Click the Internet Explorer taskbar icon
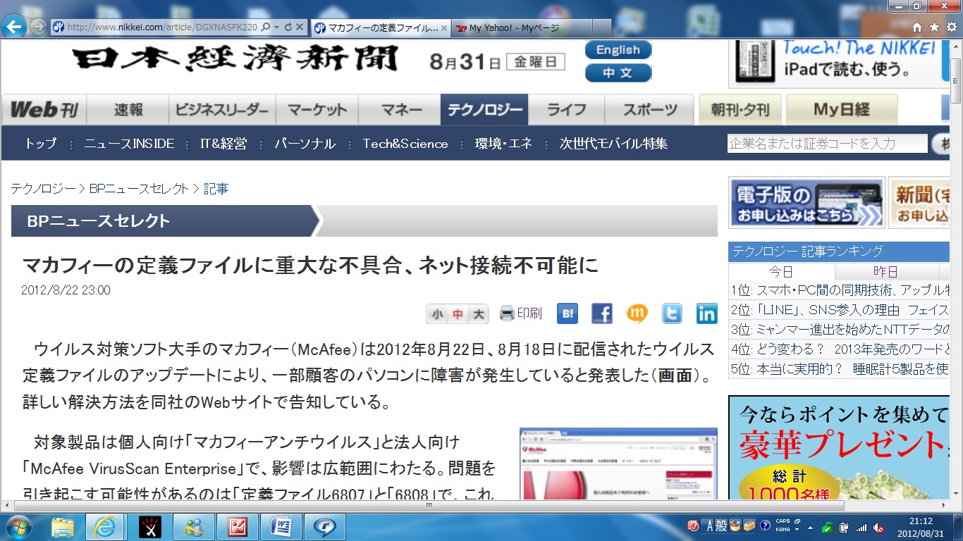963x541 pixels. click(x=105, y=527)
